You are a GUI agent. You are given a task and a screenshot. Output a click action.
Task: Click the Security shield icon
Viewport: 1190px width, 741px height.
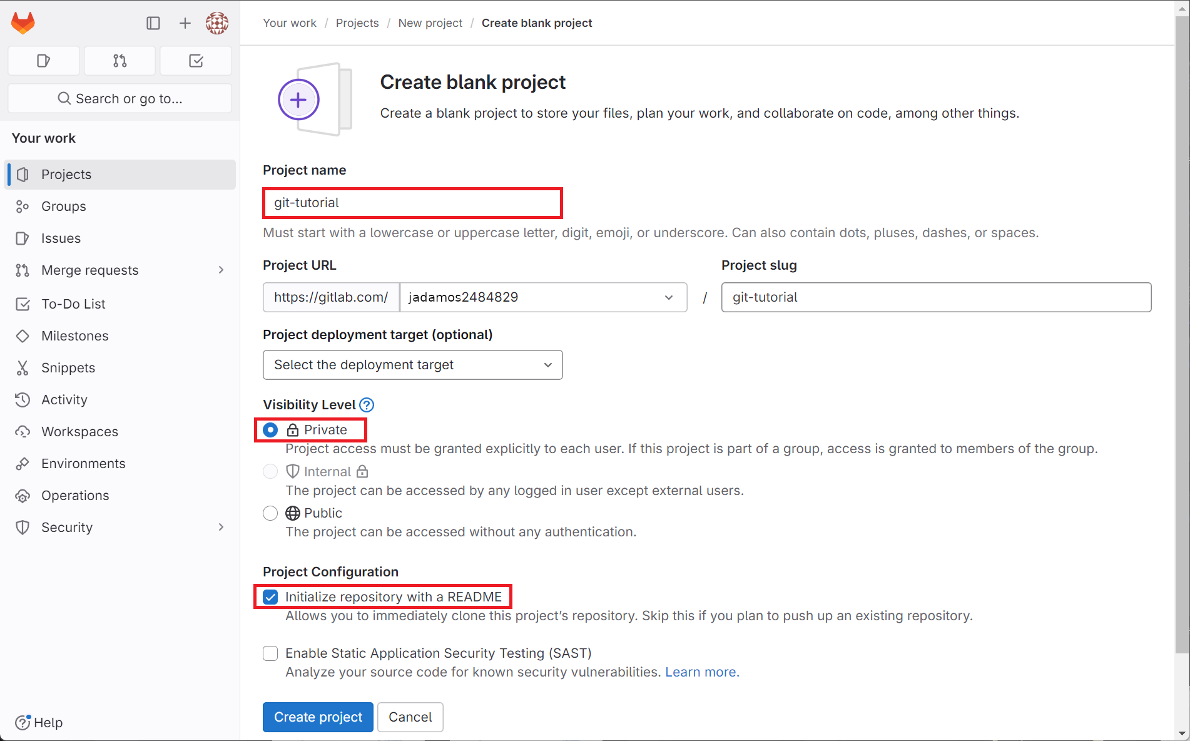tap(23, 528)
